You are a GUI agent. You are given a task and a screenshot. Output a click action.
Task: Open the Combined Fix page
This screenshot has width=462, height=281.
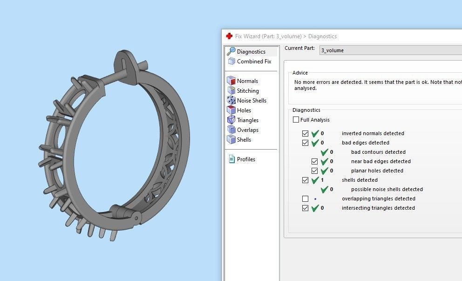tap(254, 62)
